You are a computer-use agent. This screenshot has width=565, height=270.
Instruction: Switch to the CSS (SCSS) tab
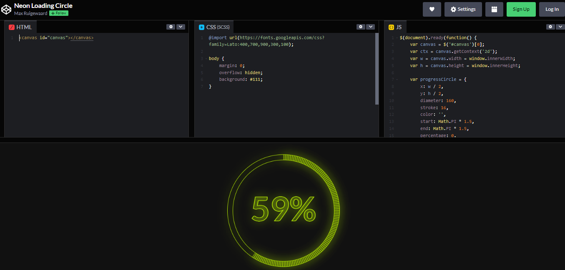pyautogui.click(x=214, y=27)
